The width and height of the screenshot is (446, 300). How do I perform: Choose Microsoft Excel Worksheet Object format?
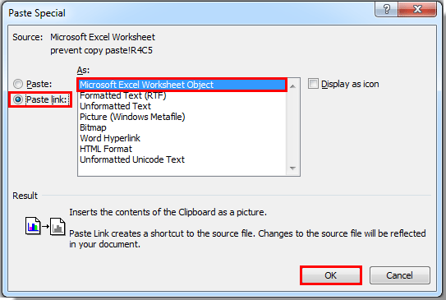pos(182,85)
